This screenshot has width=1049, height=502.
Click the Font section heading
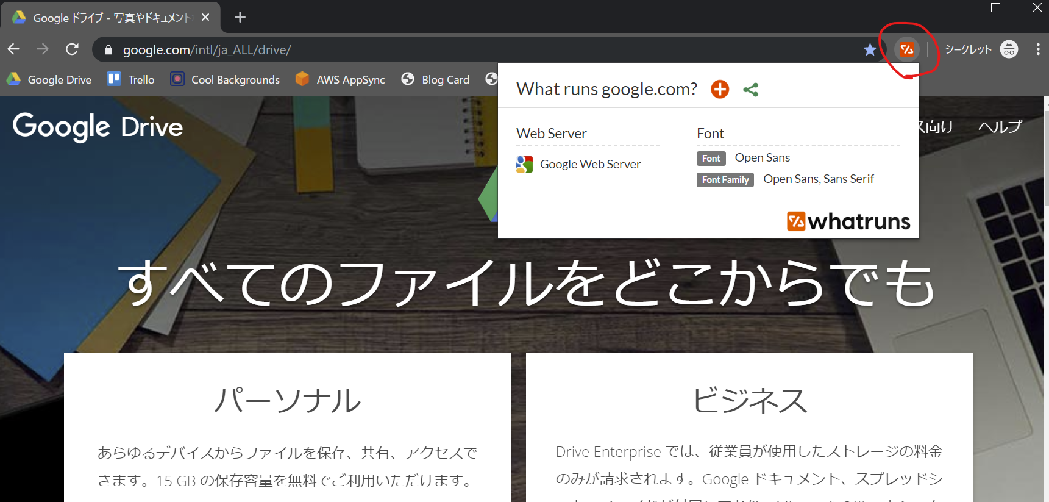click(711, 134)
